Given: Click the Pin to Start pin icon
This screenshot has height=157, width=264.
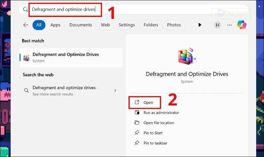Looking at the screenshot, I should coord(137,133).
